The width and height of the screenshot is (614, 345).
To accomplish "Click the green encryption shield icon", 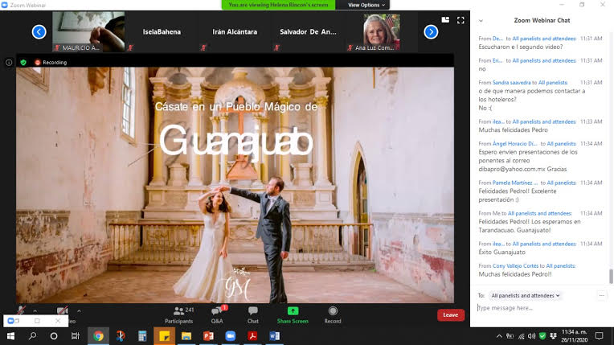I will [x=23, y=62].
